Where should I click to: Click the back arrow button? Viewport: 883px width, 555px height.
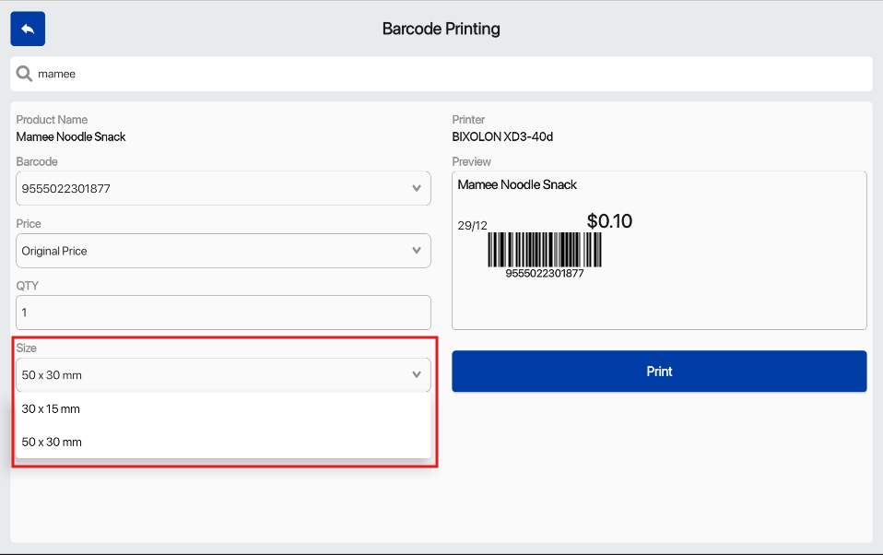tap(28, 30)
